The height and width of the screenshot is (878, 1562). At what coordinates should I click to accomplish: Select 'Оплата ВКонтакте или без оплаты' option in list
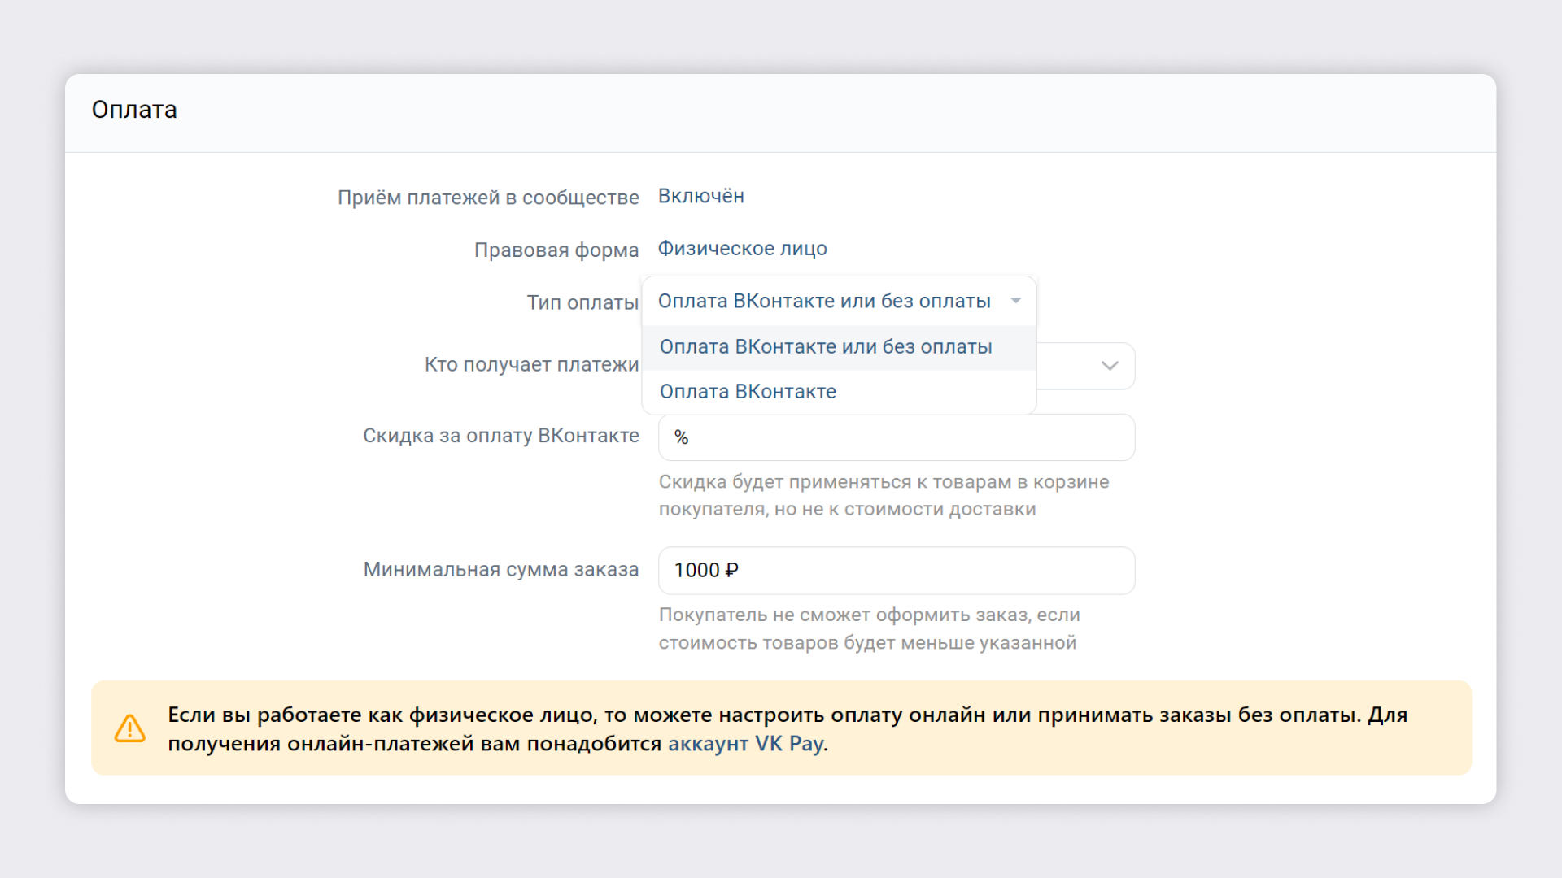[x=839, y=347]
